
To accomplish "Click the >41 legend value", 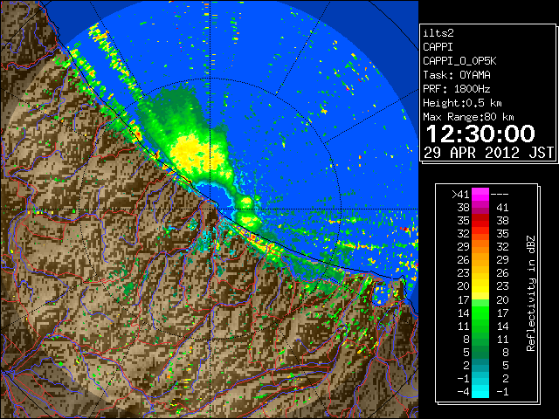I will pyautogui.click(x=460, y=195).
